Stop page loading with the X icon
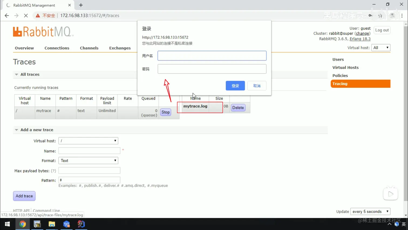Image resolution: width=408 pixels, height=230 pixels. 26,16
